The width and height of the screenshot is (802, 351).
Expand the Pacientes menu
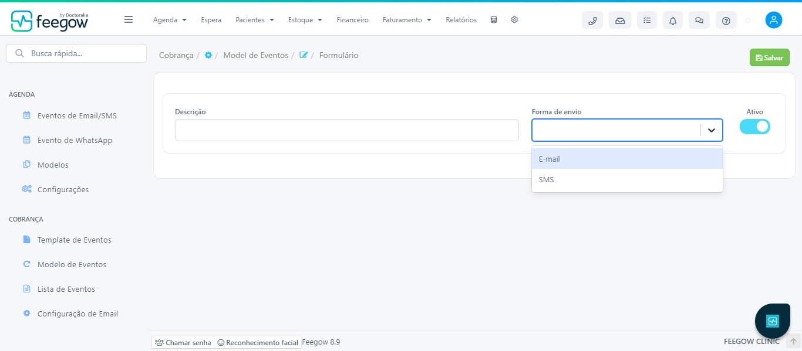[255, 20]
